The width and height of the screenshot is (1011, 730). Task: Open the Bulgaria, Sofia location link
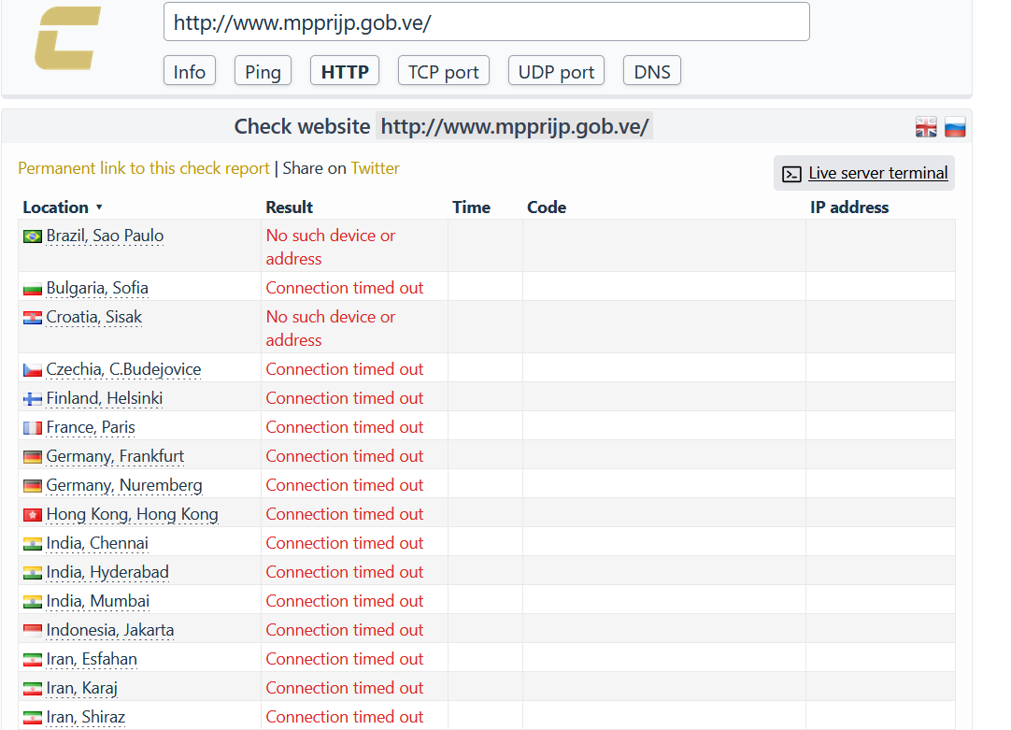point(97,288)
